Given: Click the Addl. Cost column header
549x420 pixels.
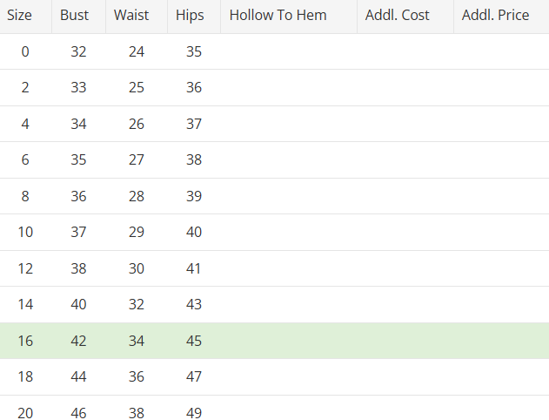Looking at the screenshot, I should (x=398, y=16).
